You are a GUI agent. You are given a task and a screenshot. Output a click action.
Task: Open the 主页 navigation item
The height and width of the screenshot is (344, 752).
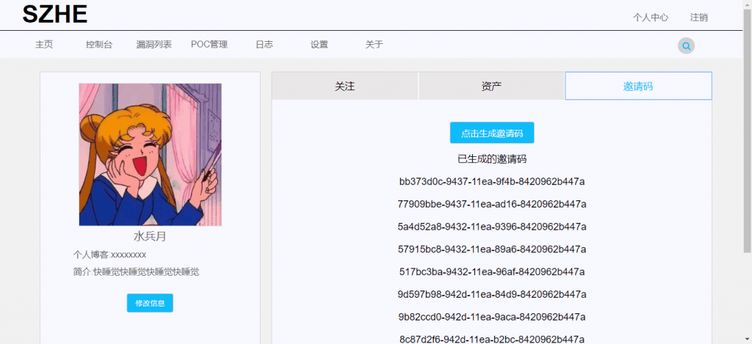pyautogui.click(x=44, y=45)
